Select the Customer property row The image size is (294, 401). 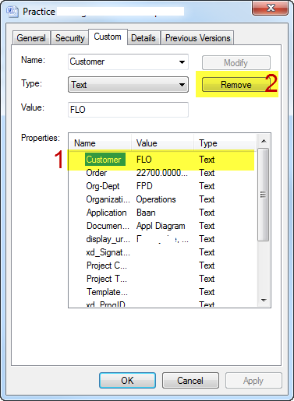[x=161, y=160]
